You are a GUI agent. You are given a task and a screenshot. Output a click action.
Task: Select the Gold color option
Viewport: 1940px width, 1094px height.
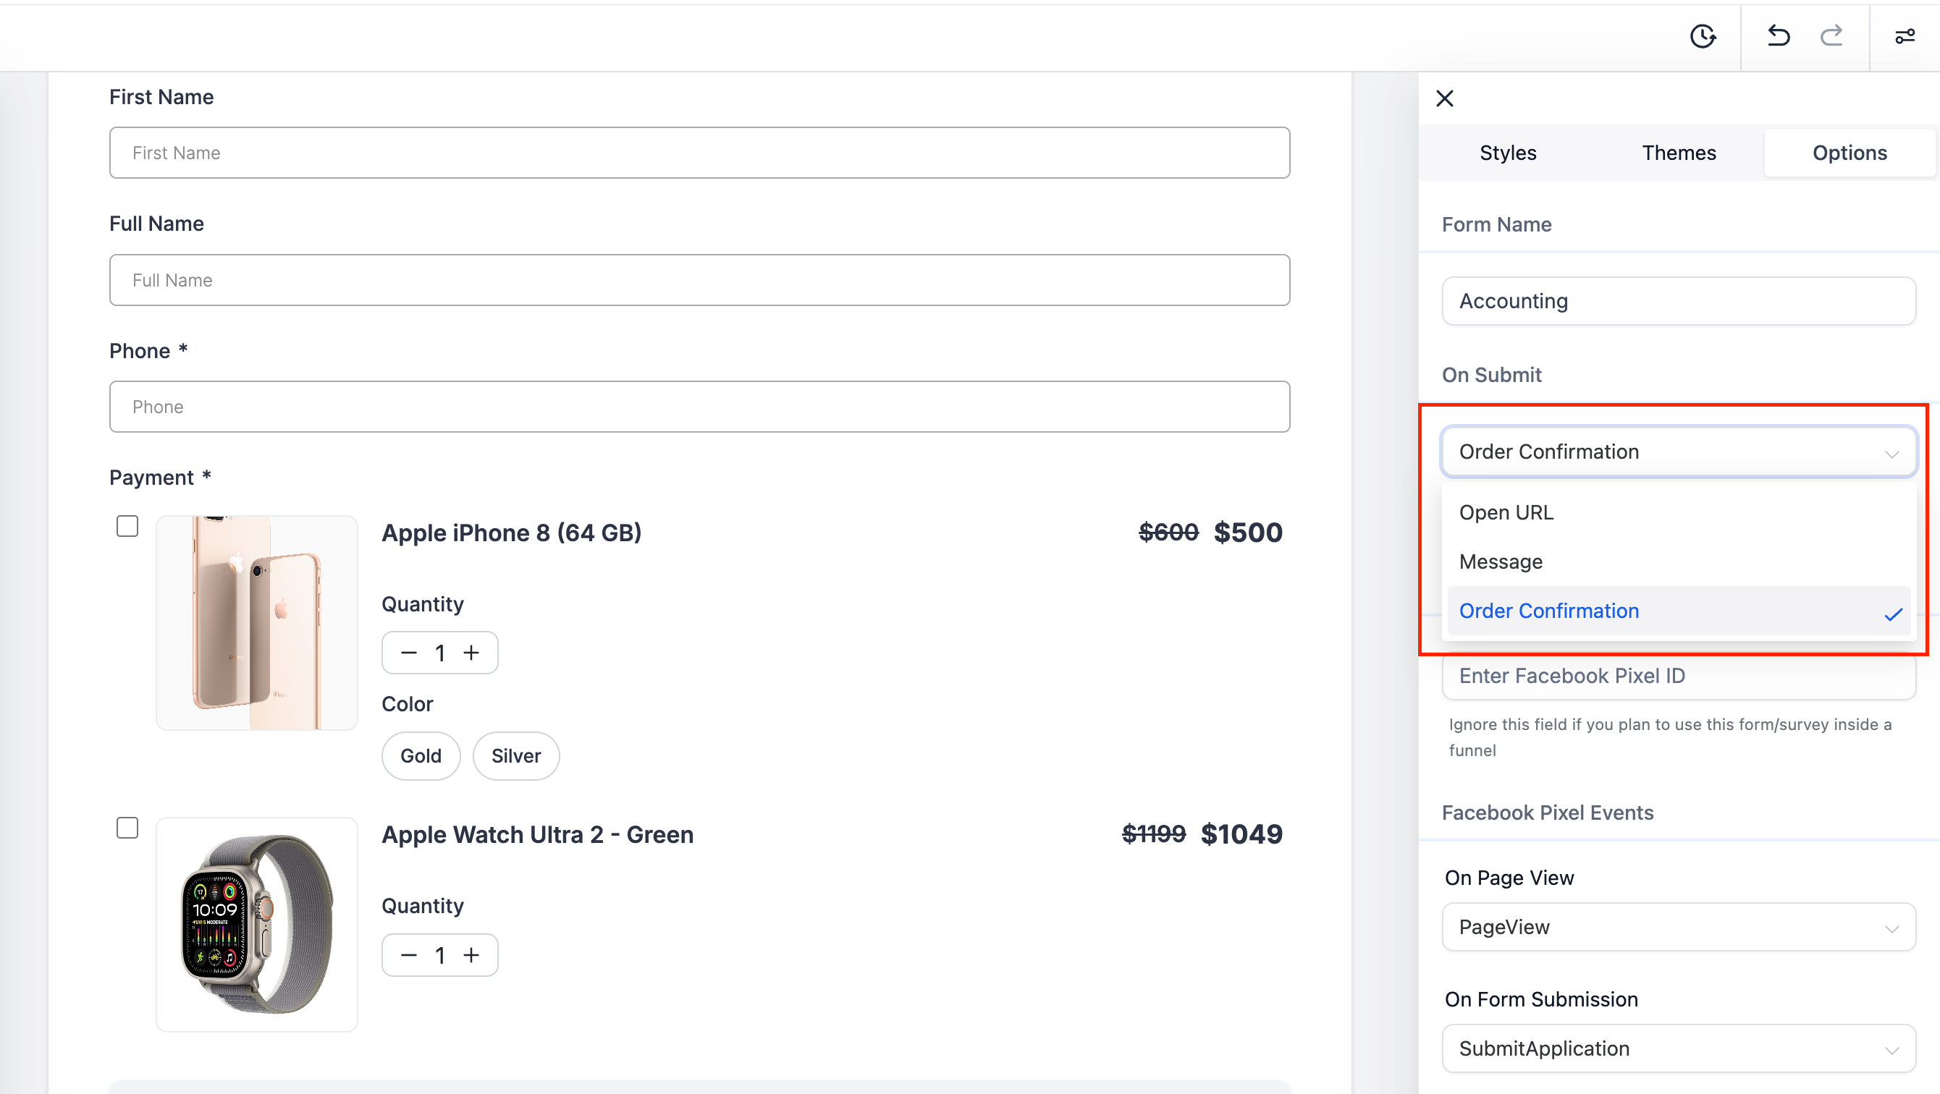[421, 756]
